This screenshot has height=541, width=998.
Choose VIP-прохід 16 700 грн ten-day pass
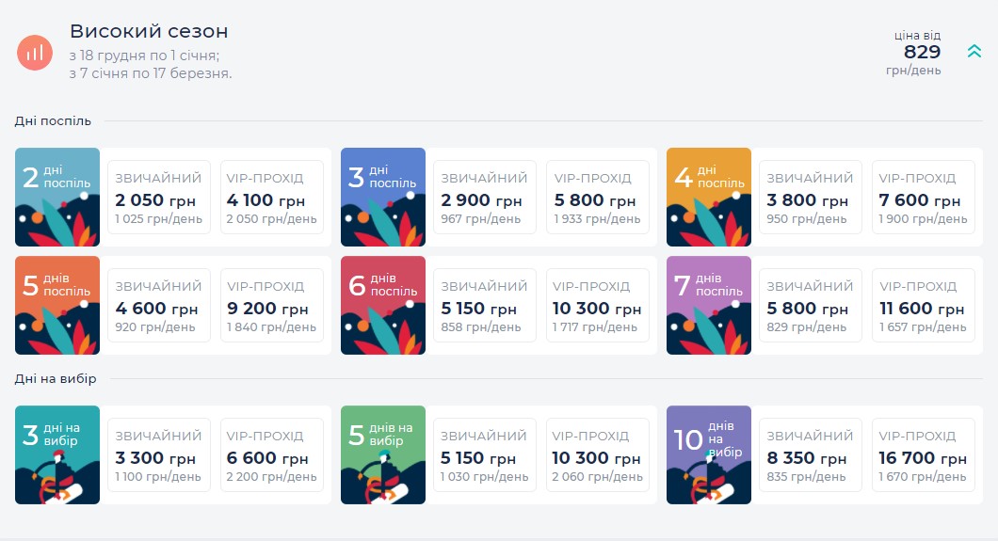[x=924, y=455]
